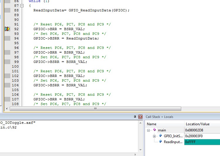Select the main function cube icon
220x156 pixels.
pyautogui.click(x=154, y=130)
